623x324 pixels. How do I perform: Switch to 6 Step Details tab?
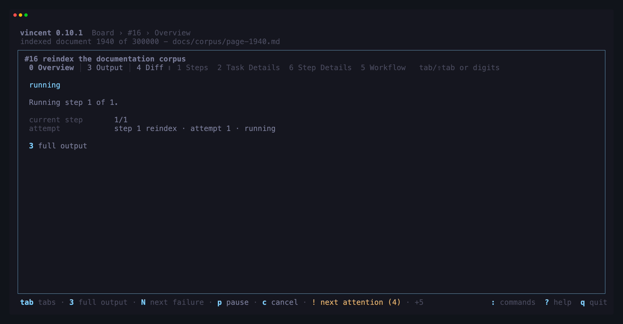coord(320,68)
